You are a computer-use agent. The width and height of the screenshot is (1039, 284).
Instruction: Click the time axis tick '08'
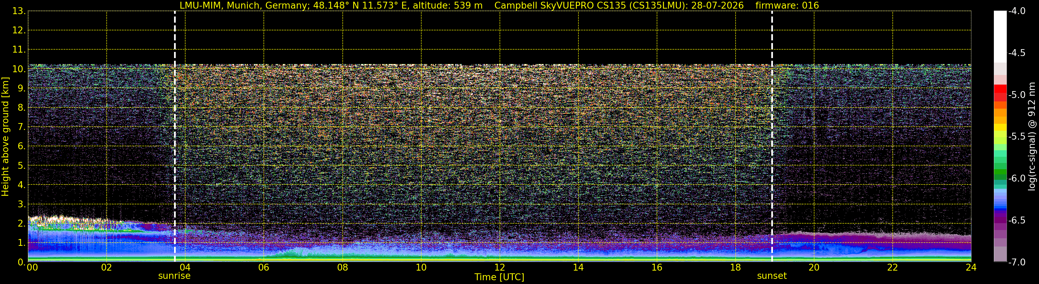click(x=343, y=267)
